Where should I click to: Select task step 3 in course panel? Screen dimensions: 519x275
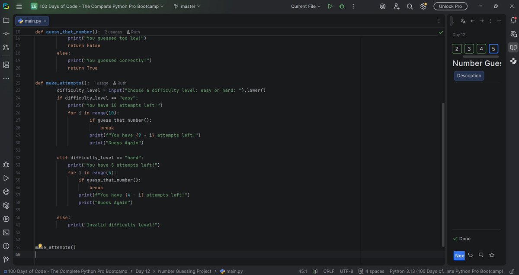pyautogui.click(x=469, y=49)
